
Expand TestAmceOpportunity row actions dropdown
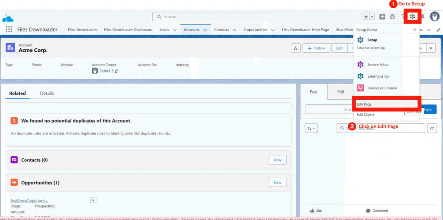[93, 200]
